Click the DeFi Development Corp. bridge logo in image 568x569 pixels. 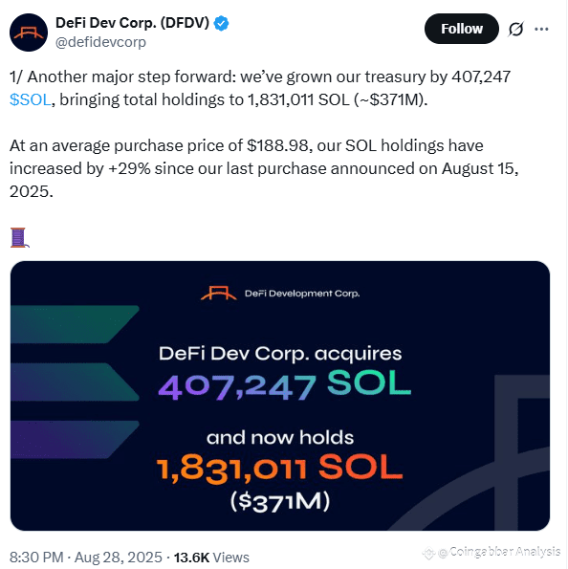(218, 294)
